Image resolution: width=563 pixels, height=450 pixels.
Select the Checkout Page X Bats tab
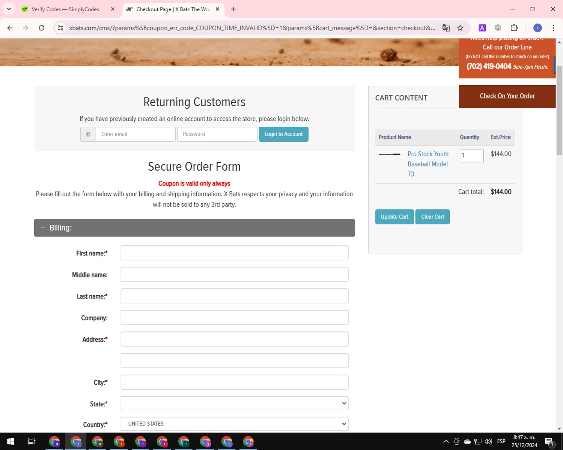coord(173,9)
